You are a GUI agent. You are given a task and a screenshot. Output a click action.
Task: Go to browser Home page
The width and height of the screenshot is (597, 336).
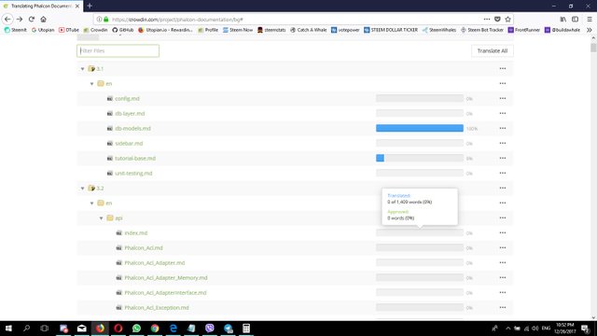click(x=44, y=19)
